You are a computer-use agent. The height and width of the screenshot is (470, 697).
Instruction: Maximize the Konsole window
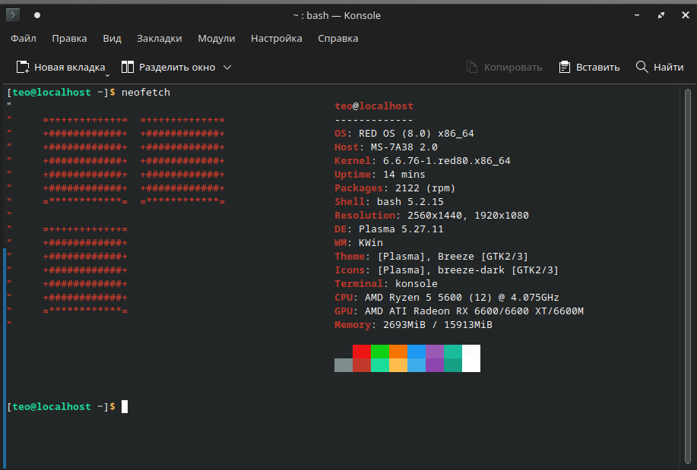(x=661, y=15)
